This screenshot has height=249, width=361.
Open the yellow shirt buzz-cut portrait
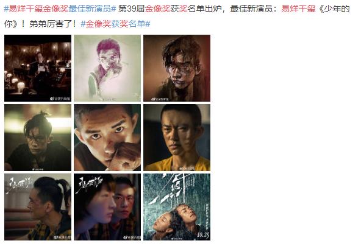click(x=177, y=138)
